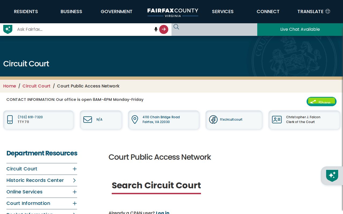Open the Services menu
This screenshot has width=343, height=214.
(x=223, y=12)
